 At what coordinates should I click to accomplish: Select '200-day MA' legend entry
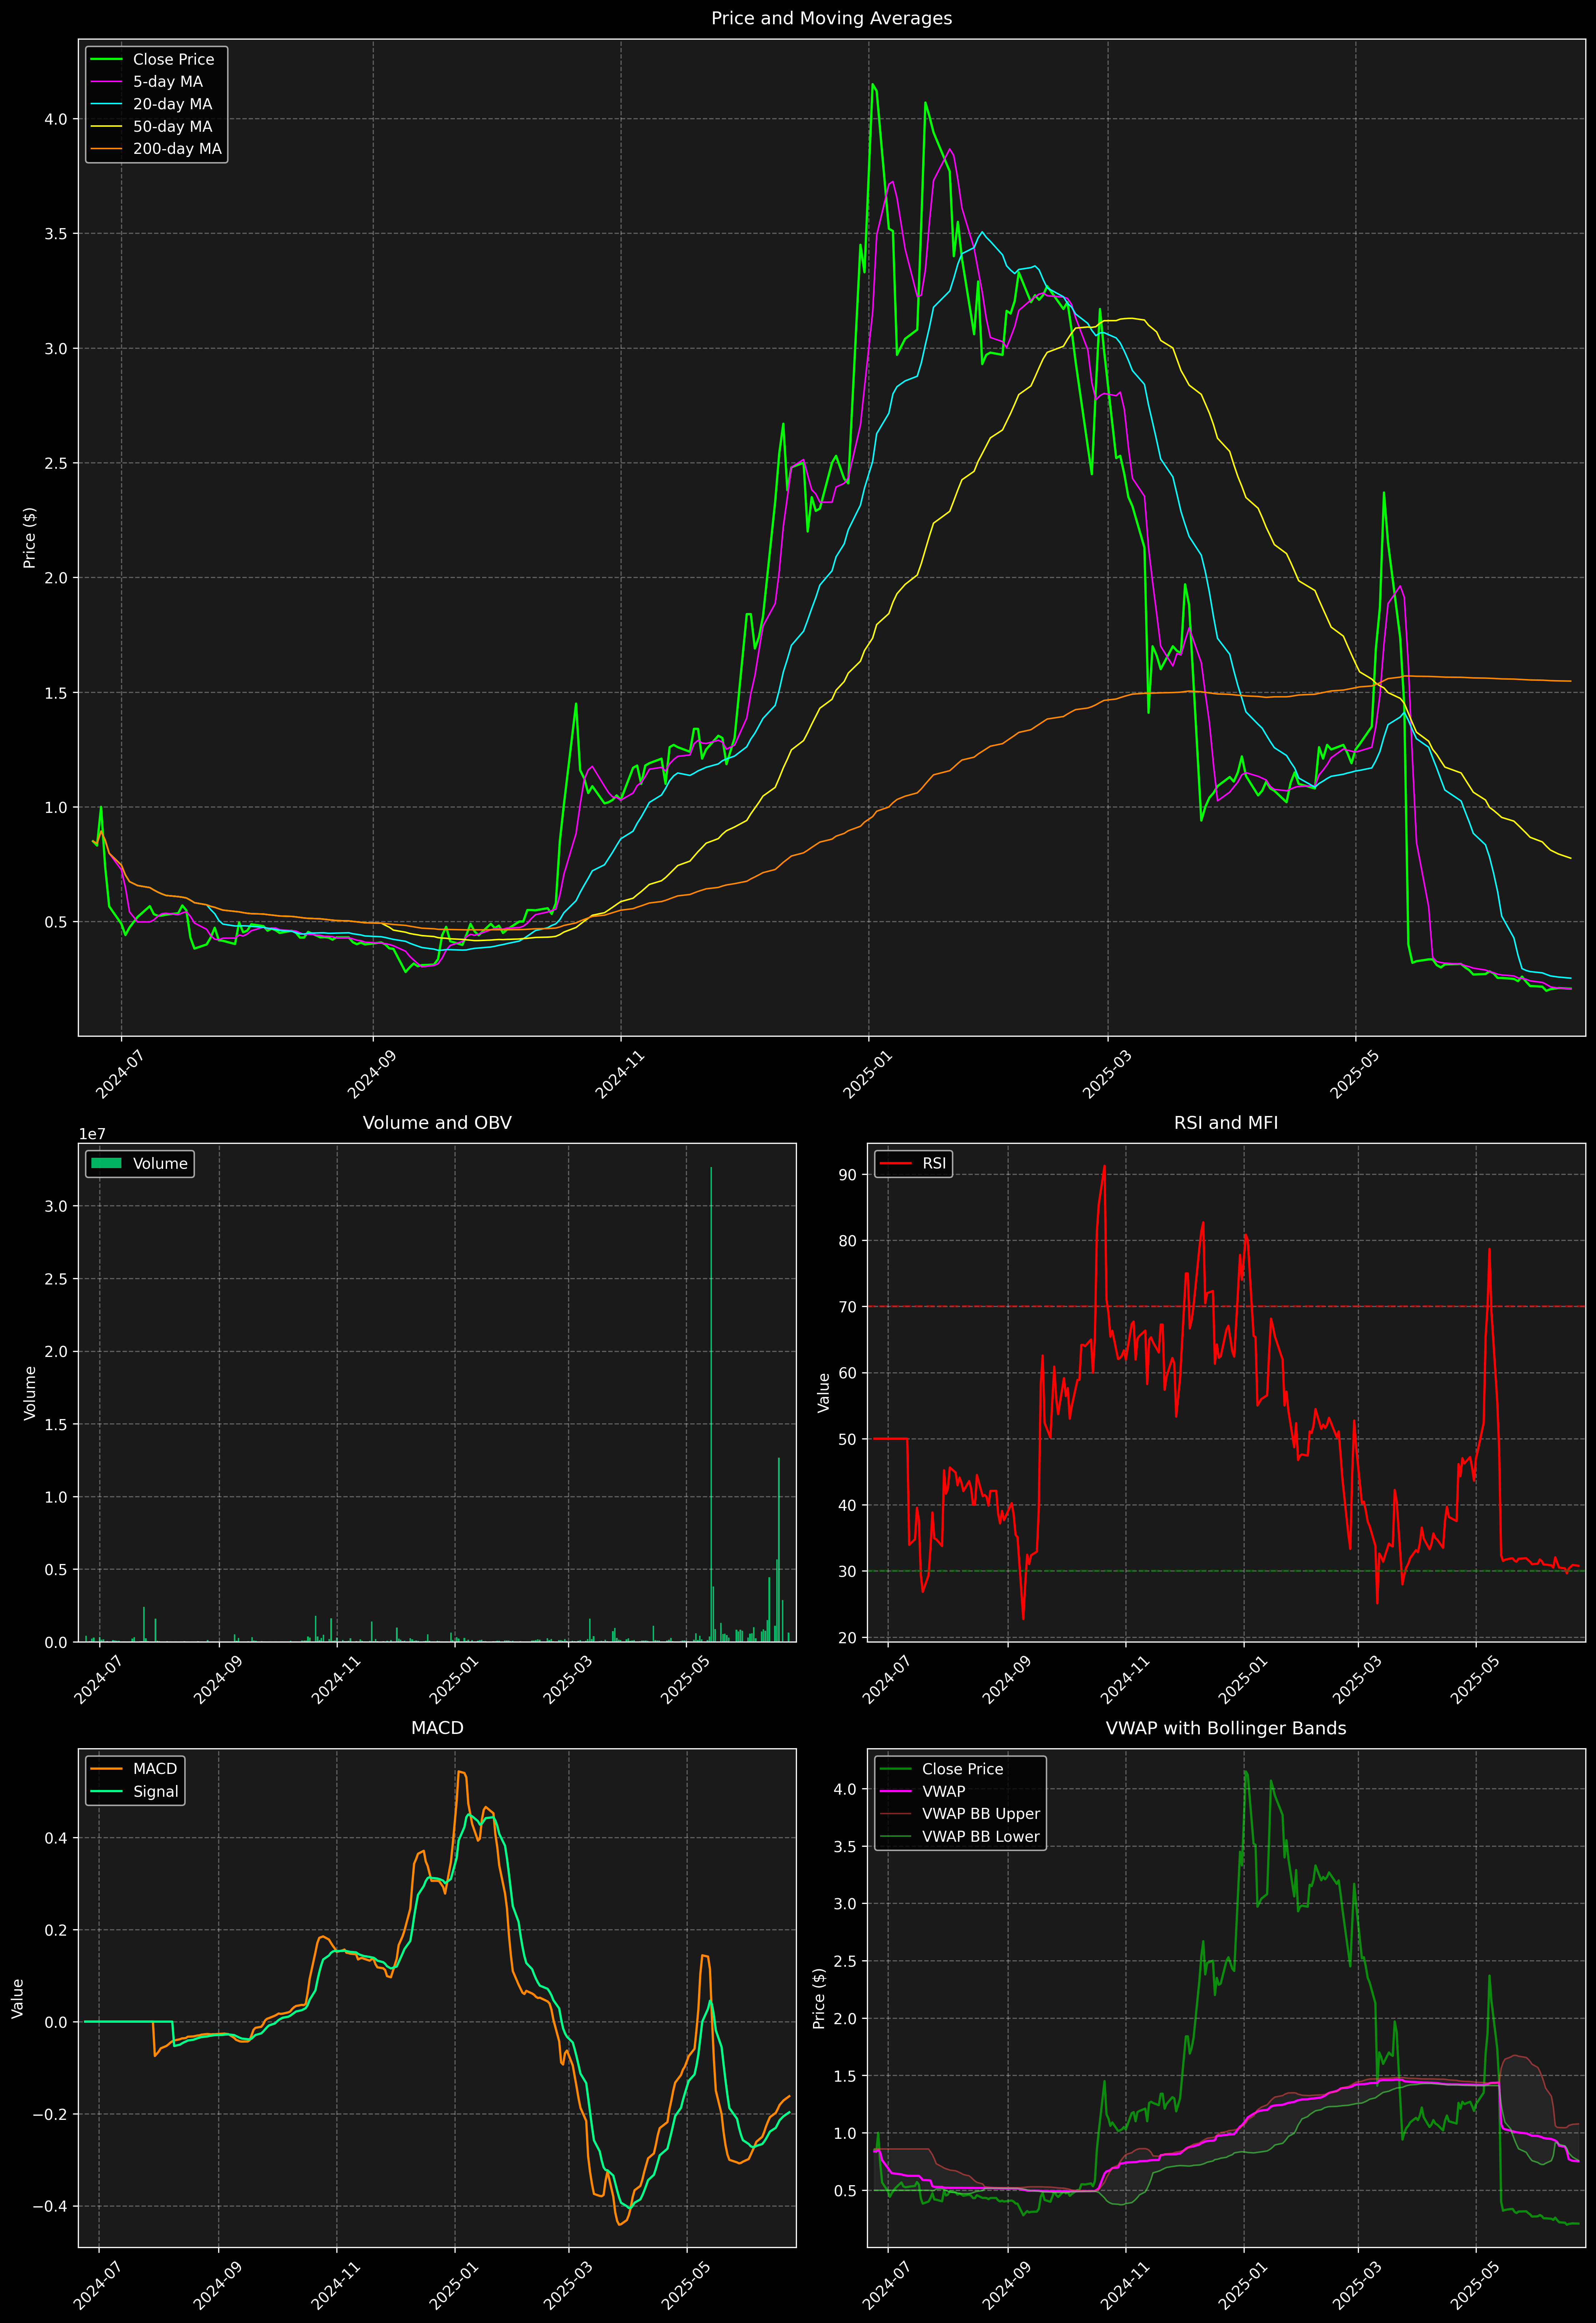tap(177, 149)
